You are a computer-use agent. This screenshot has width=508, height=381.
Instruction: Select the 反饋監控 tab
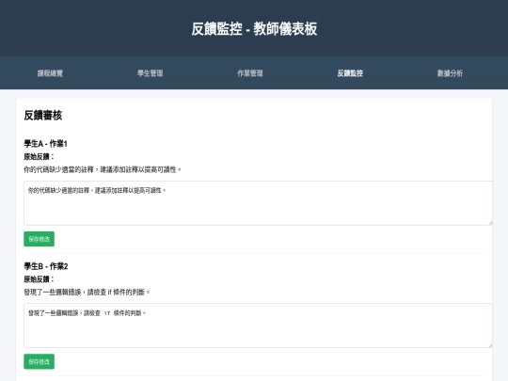pyautogui.click(x=350, y=73)
